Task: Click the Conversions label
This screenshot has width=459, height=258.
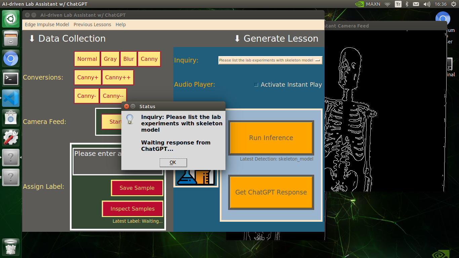Action: [x=43, y=77]
